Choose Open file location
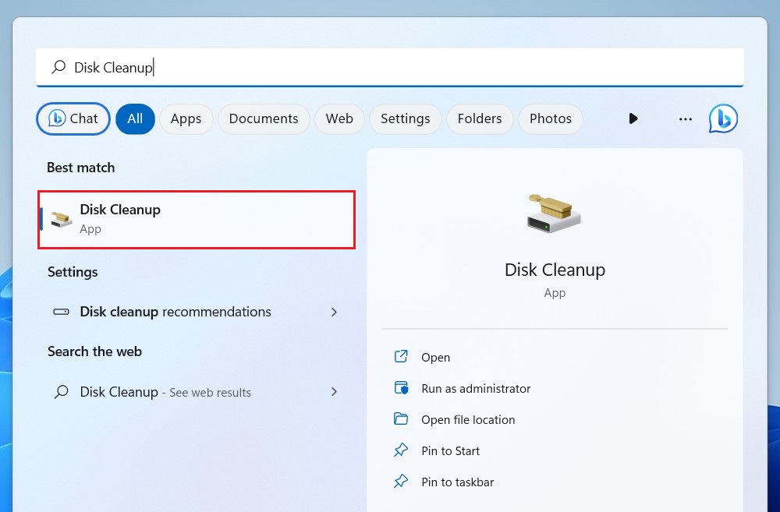The width and height of the screenshot is (780, 512). pos(468,420)
